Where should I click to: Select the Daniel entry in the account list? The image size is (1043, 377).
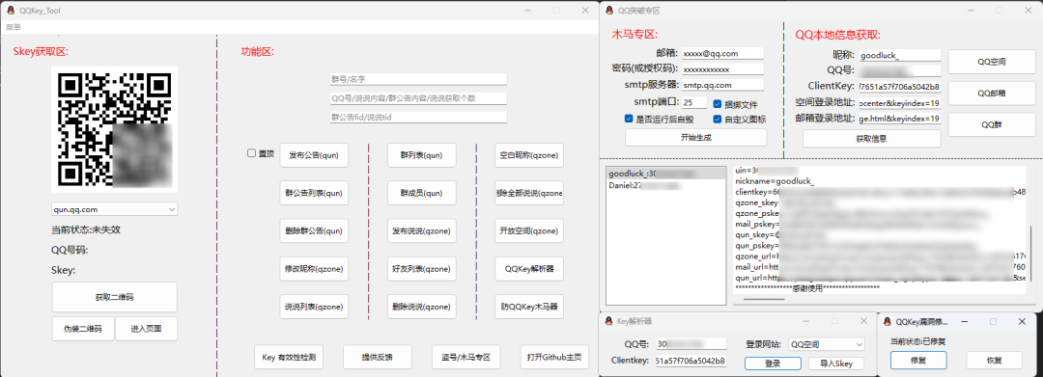[665, 186]
